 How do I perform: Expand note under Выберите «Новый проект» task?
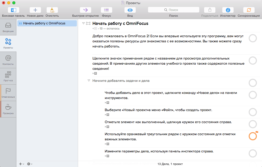click(107, 115)
